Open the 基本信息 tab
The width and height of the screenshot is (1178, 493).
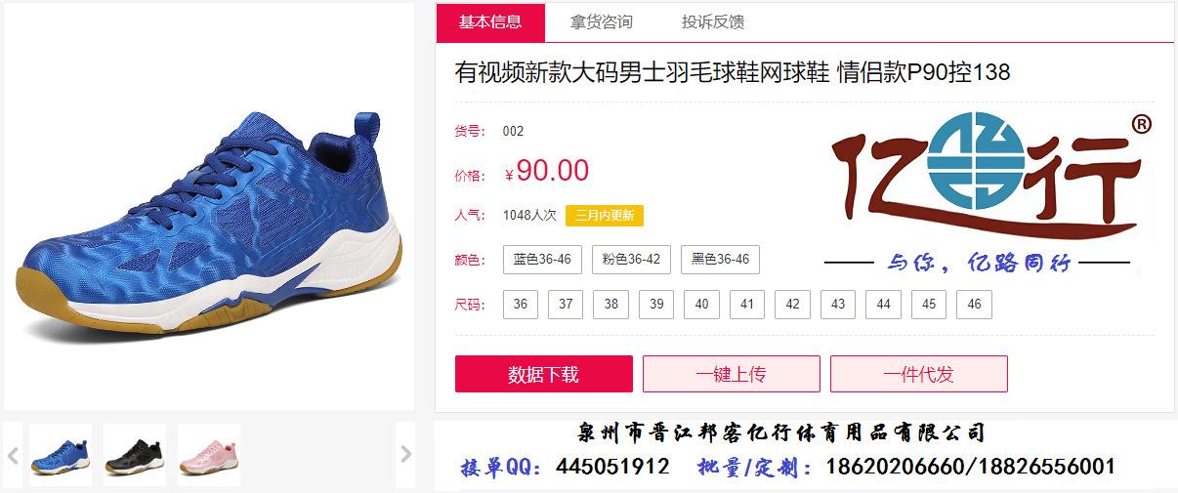[x=490, y=21]
